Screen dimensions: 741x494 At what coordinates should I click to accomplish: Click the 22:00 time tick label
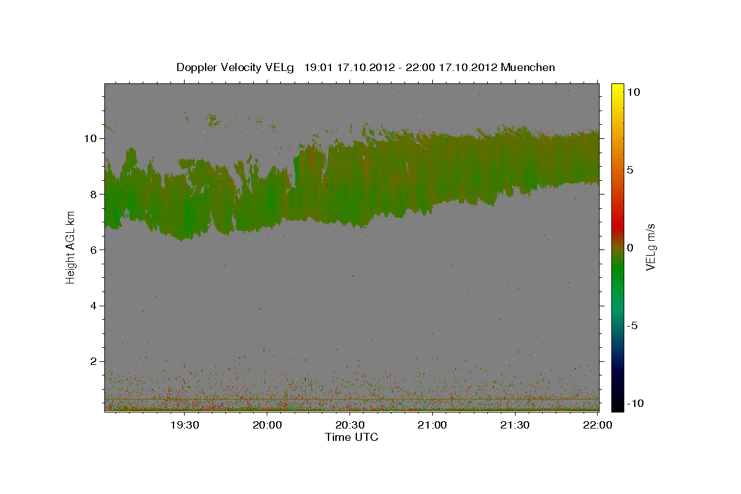coord(597,425)
